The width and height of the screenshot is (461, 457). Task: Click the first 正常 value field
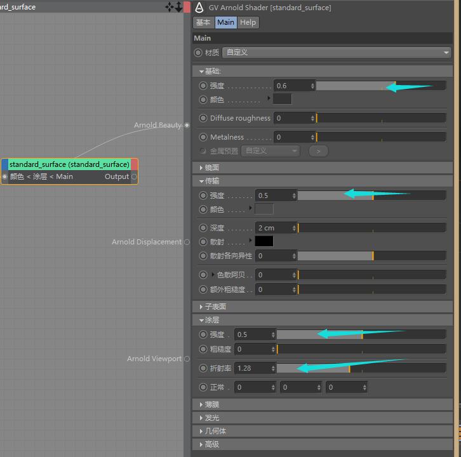tap(255, 387)
